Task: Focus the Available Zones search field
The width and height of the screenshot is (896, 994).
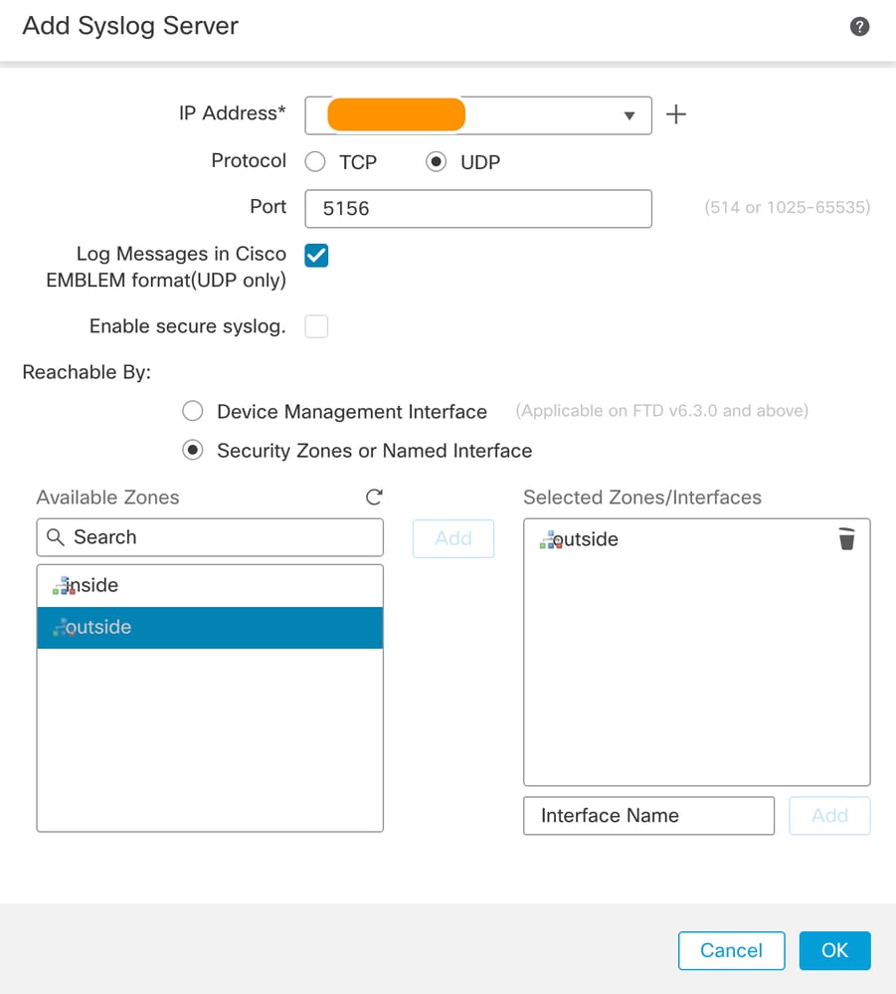Action: [210, 537]
